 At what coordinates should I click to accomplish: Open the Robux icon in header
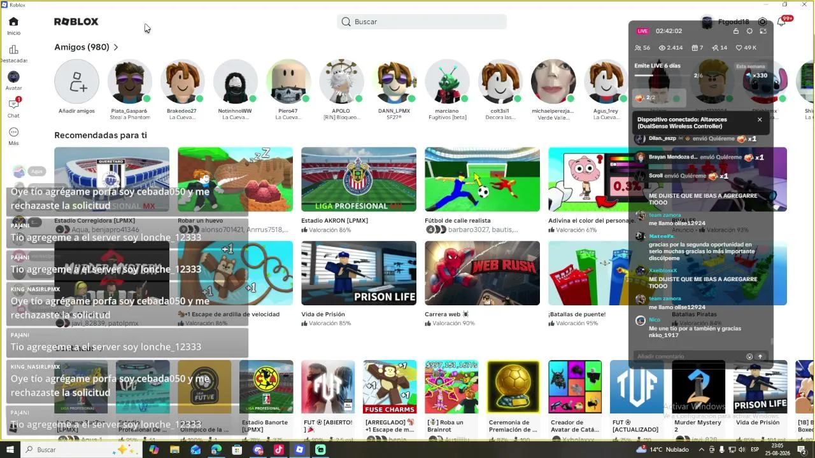762,22
